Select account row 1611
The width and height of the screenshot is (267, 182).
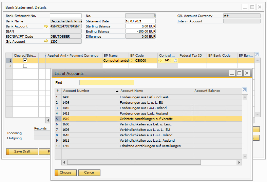coord(148,141)
